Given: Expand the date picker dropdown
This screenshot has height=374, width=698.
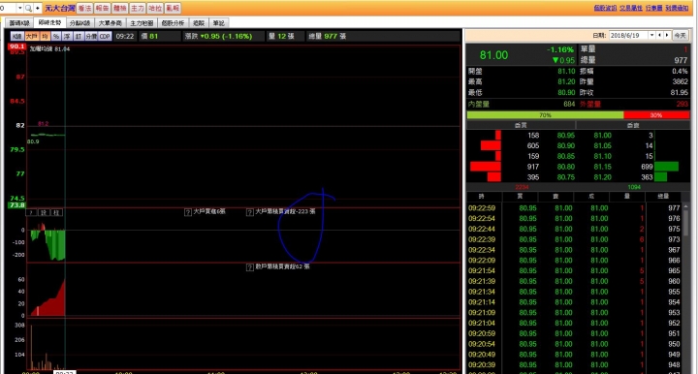Looking at the screenshot, I should coord(651,35).
